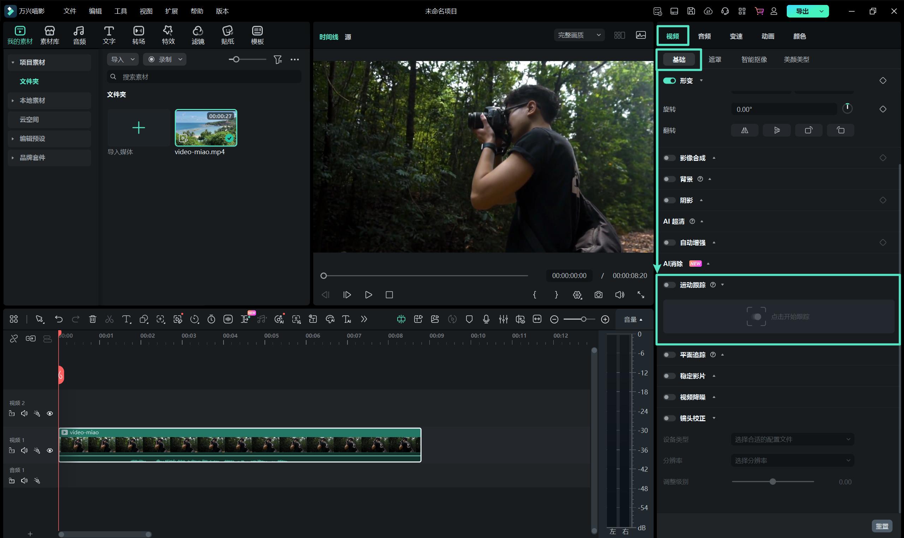The image size is (904, 538).
Task: Open the 完整画质 quality dropdown
Action: 579,35
